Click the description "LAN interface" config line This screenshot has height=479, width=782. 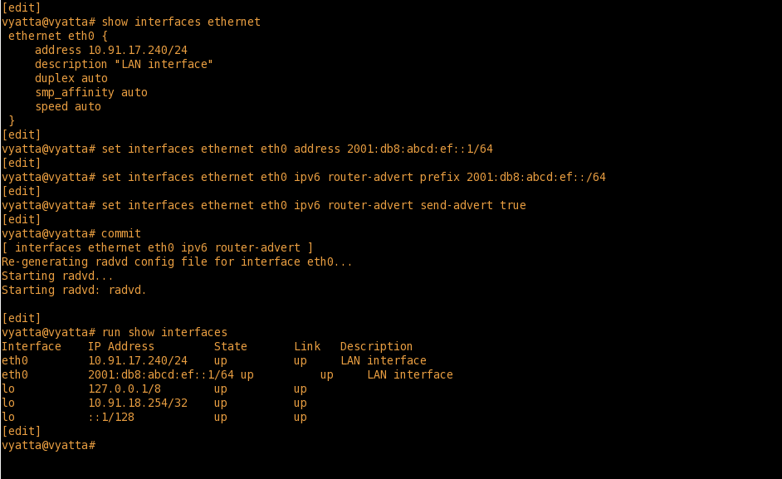[x=124, y=64]
